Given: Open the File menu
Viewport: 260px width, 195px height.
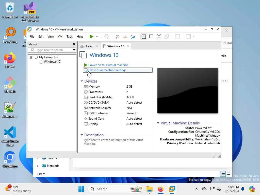Looking at the screenshot, I should coord(32,37).
